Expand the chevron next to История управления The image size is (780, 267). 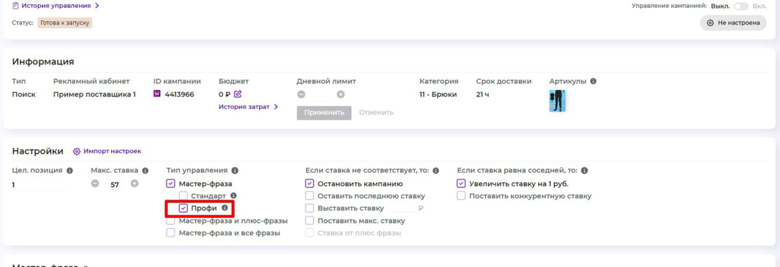[97, 6]
